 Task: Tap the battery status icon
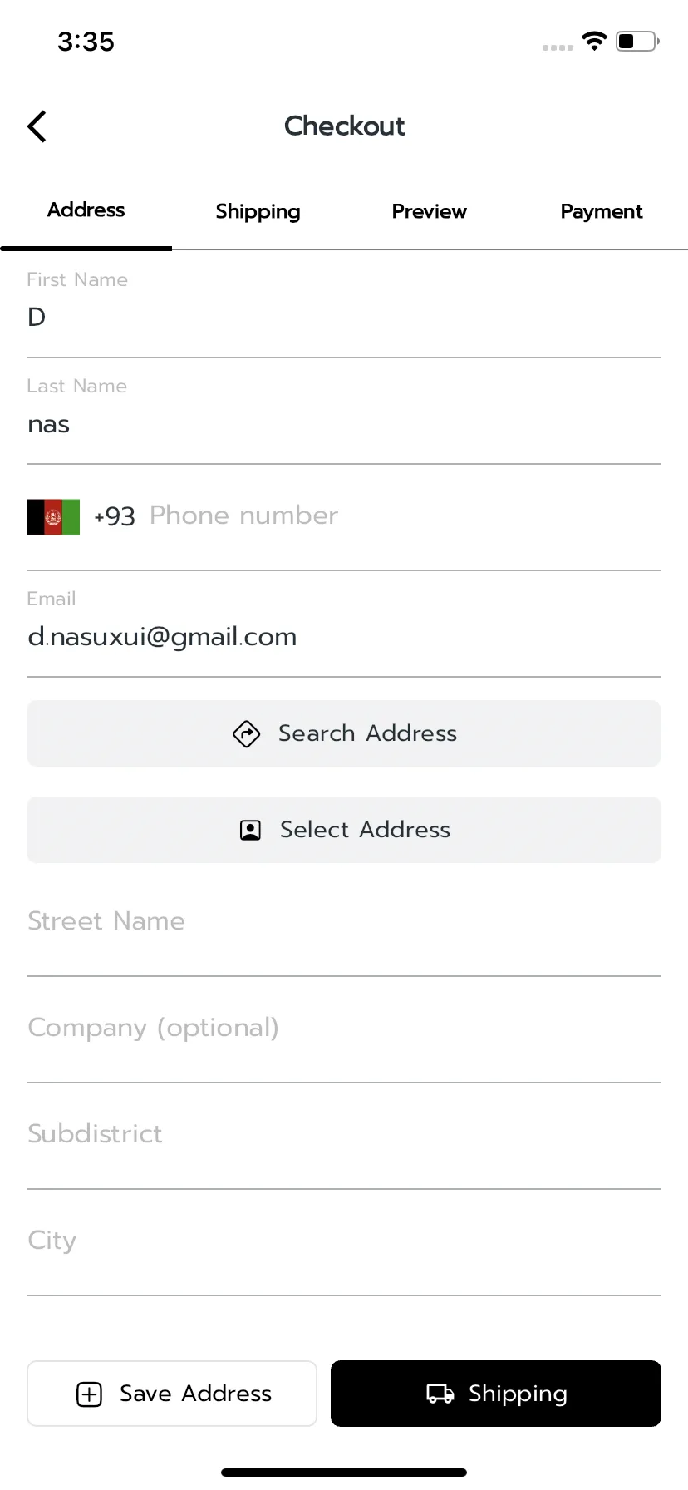click(637, 41)
